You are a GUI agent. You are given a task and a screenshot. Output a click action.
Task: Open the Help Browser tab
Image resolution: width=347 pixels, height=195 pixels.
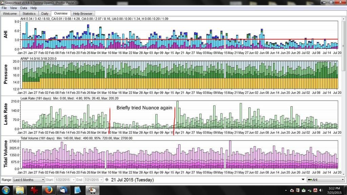83,14
